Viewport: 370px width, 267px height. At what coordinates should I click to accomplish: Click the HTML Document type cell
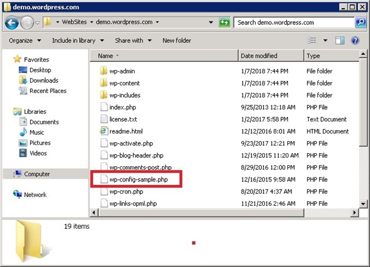point(328,131)
